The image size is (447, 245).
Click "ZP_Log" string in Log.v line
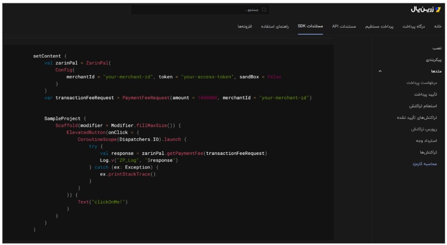pyautogui.click(x=128, y=160)
